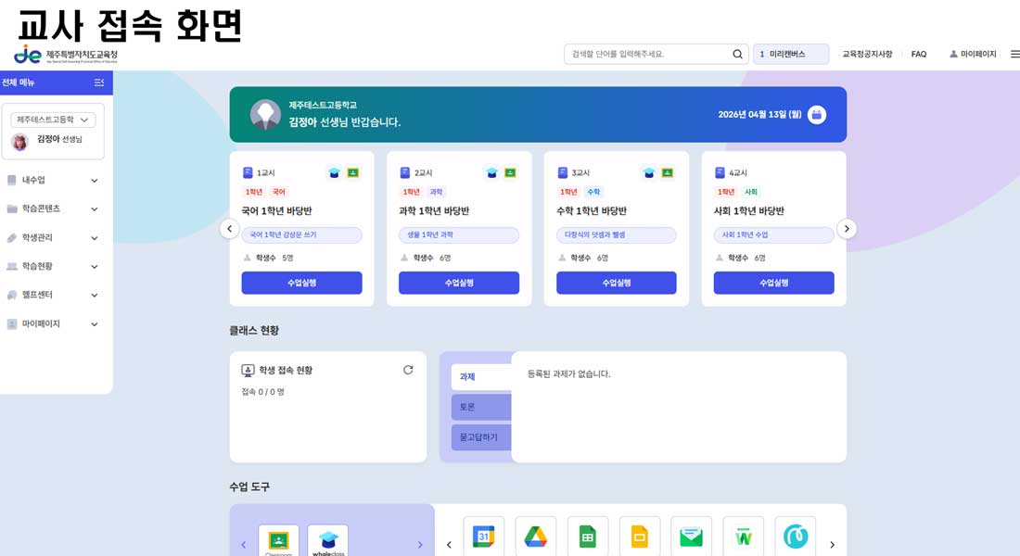Viewport: 1020px width, 556px height.
Task: Click the 학생 접속 현황 refresh icon
Action: click(x=408, y=369)
